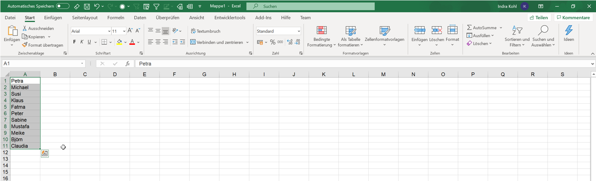
Task: Customize quick access toolbar dropdown
Action: point(200,6)
